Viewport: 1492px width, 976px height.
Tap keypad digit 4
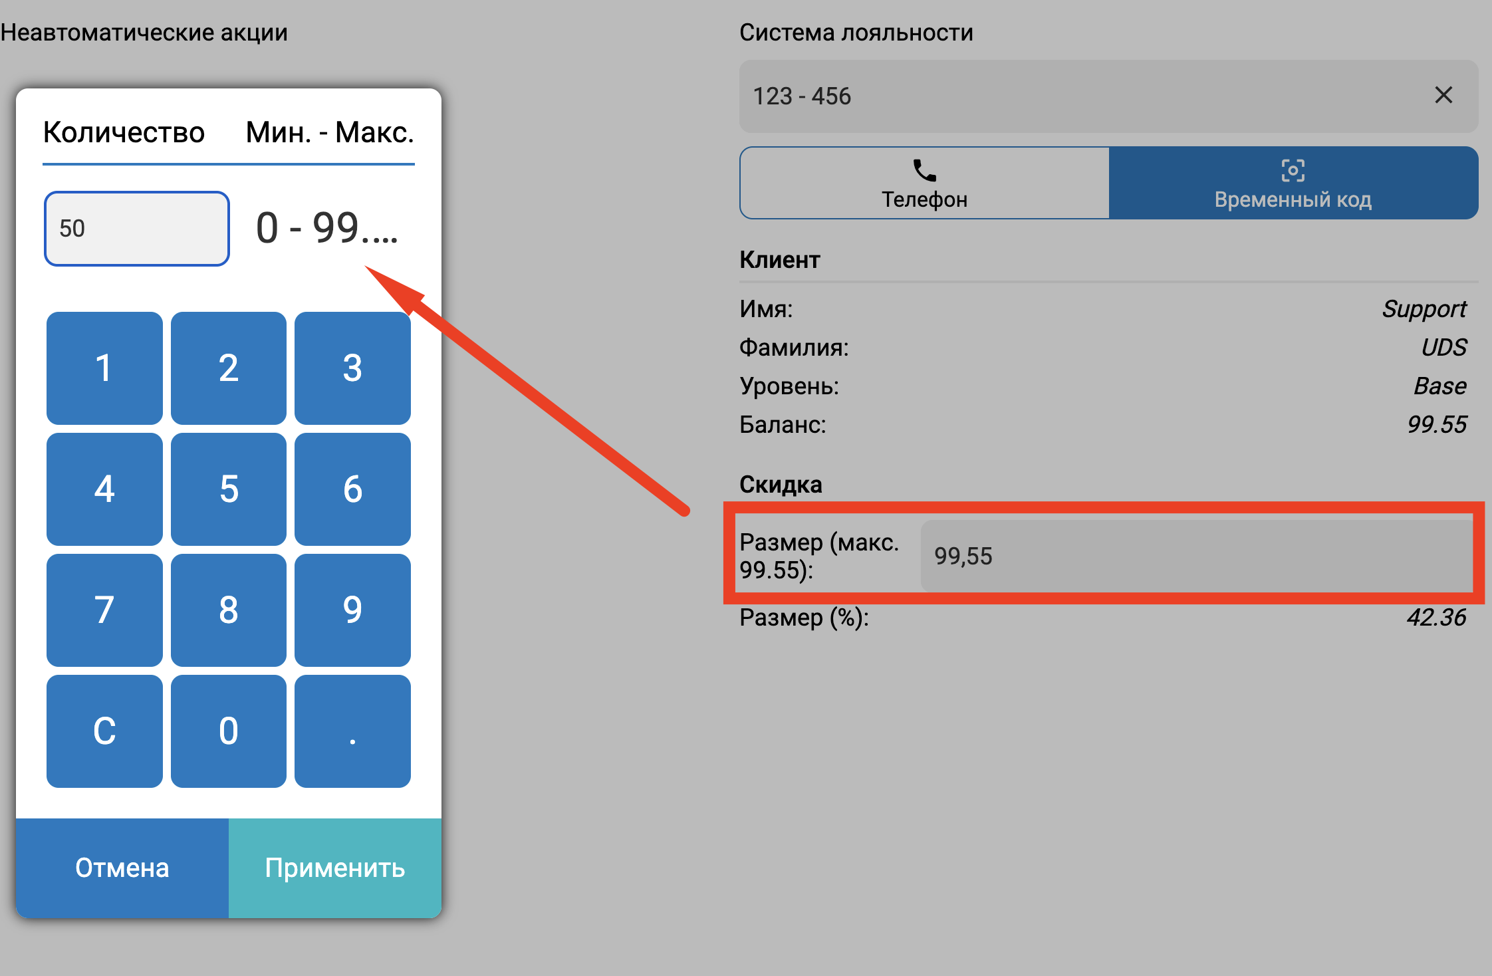104,489
